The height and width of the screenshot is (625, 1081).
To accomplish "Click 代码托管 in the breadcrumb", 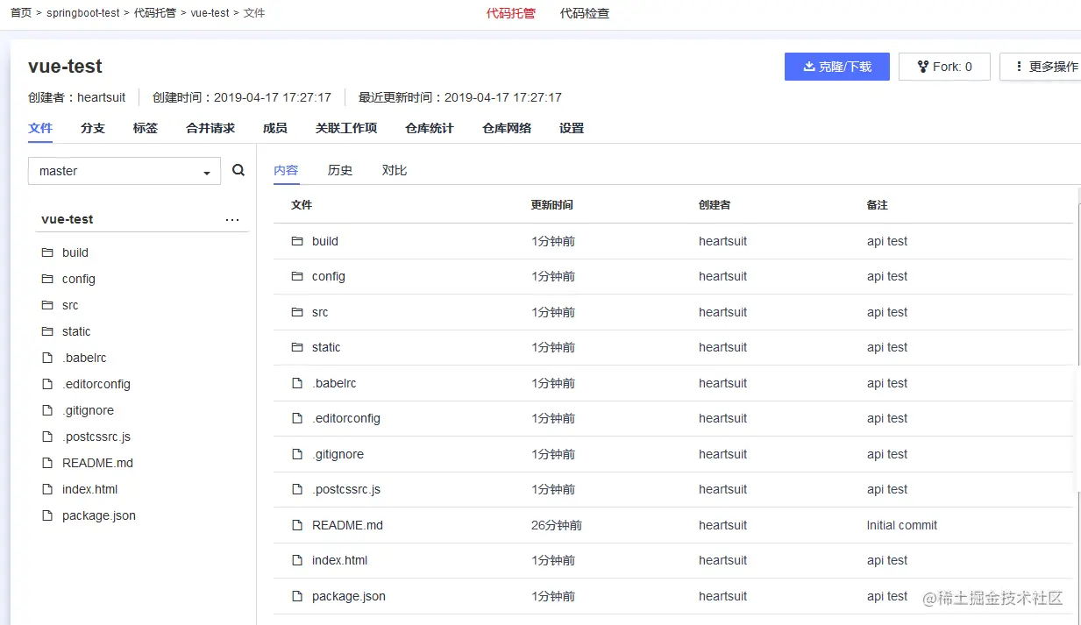I will pos(155,13).
